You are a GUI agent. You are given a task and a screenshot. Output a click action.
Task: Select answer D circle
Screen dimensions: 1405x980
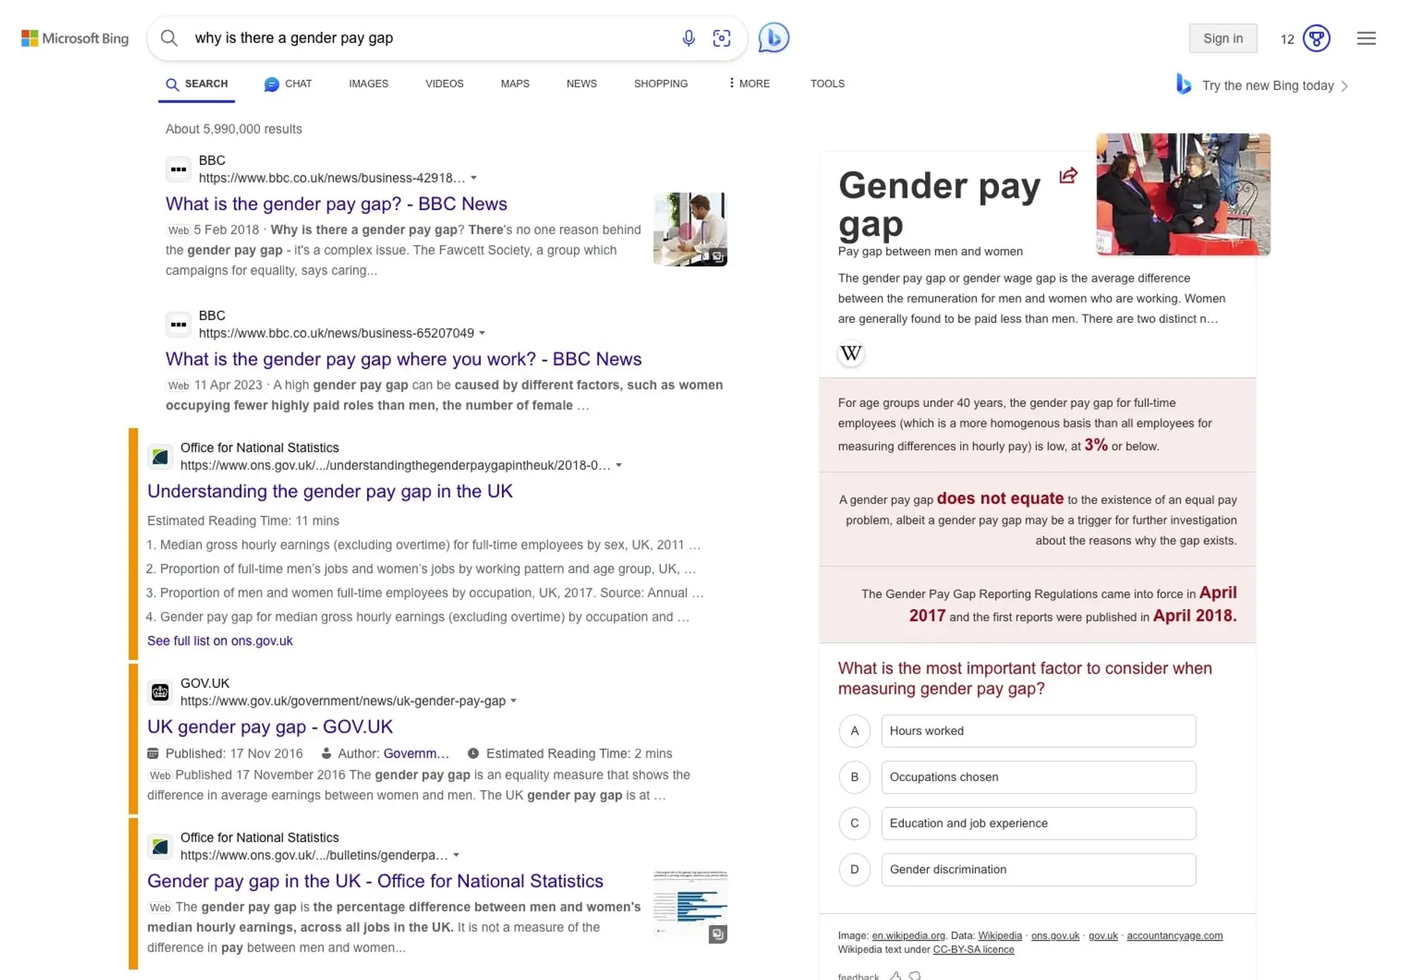click(x=854, y=869)
